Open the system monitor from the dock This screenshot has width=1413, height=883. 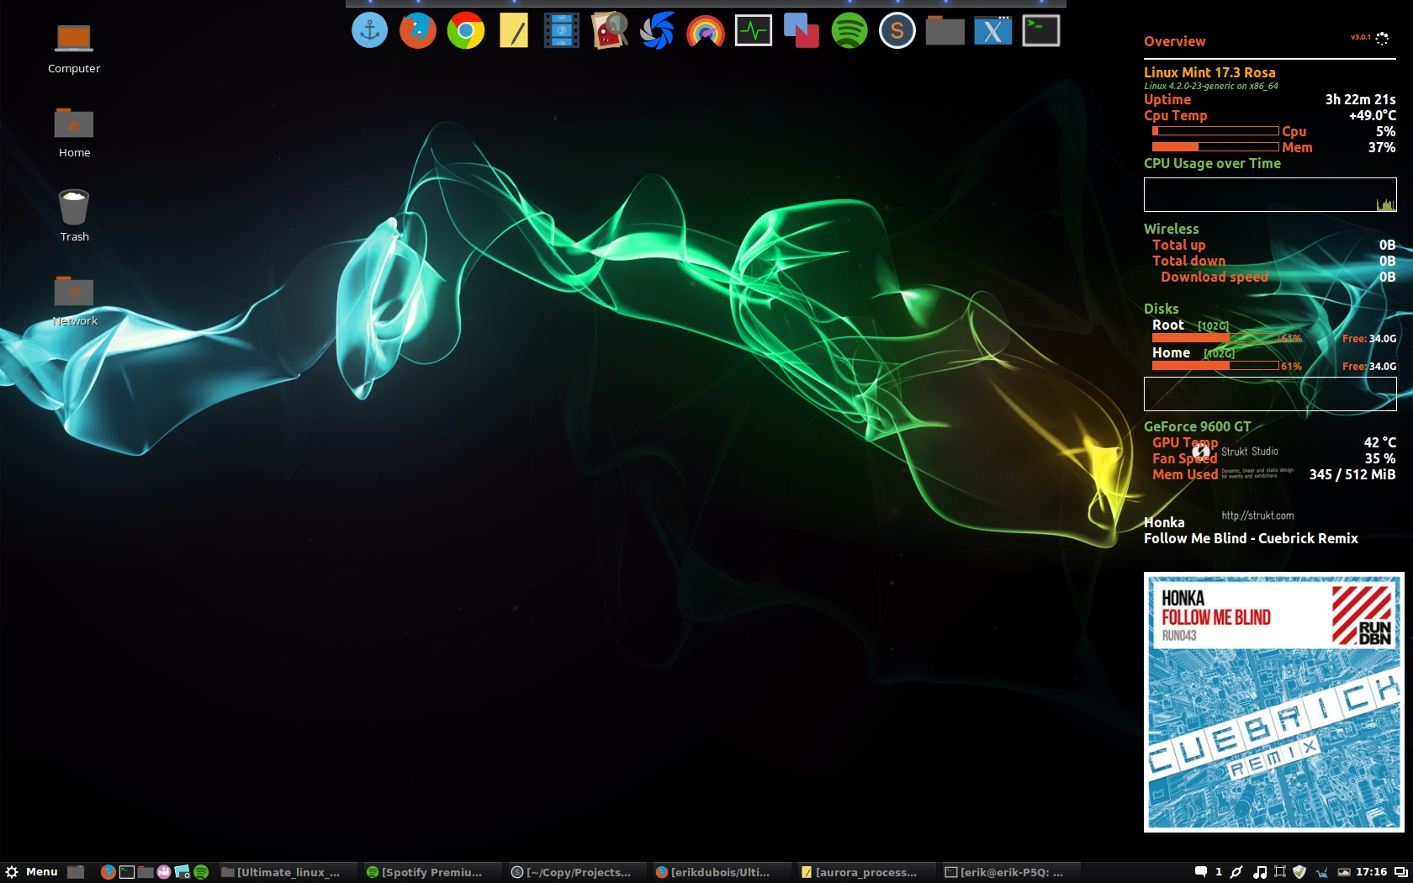tap(753, 31)
